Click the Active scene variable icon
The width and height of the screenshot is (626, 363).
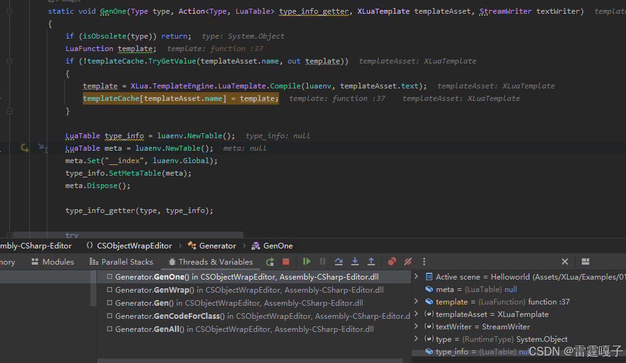pyautogui.click(x=429, y=276)
